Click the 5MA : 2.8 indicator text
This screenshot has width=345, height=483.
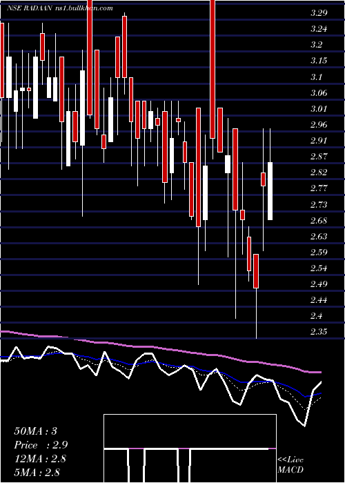37,473
